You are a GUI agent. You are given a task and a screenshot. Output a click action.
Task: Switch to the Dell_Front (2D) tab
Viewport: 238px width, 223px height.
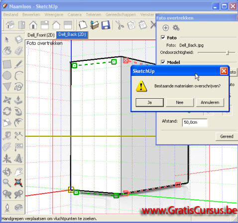tap(41, 35)
